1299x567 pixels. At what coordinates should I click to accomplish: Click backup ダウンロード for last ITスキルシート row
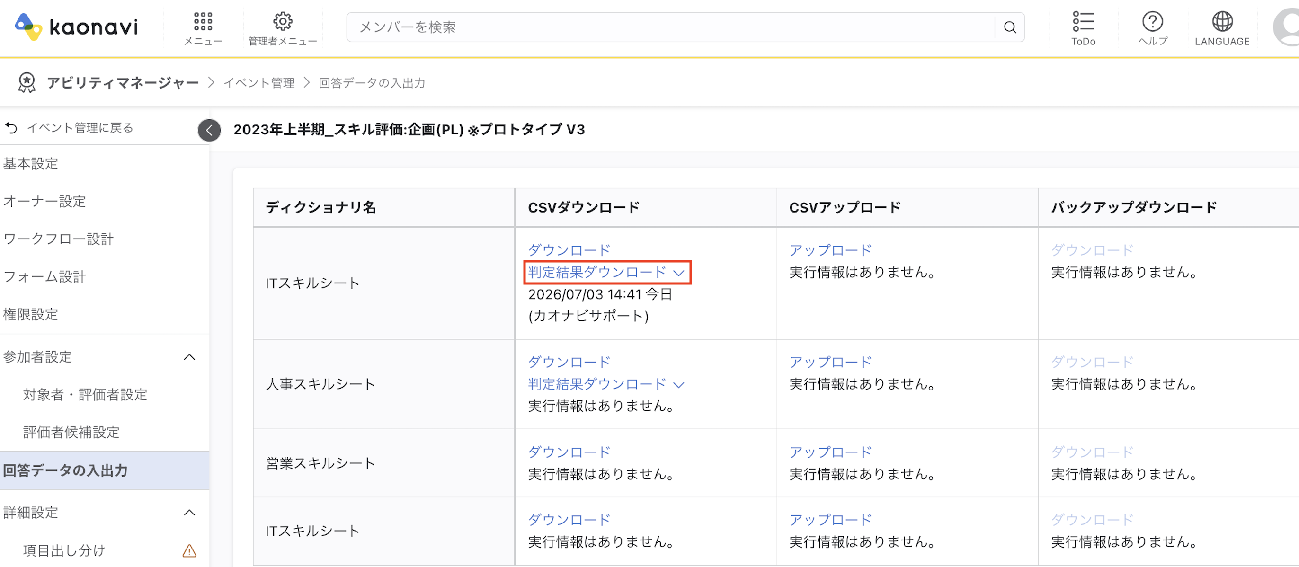(1092, 520)
